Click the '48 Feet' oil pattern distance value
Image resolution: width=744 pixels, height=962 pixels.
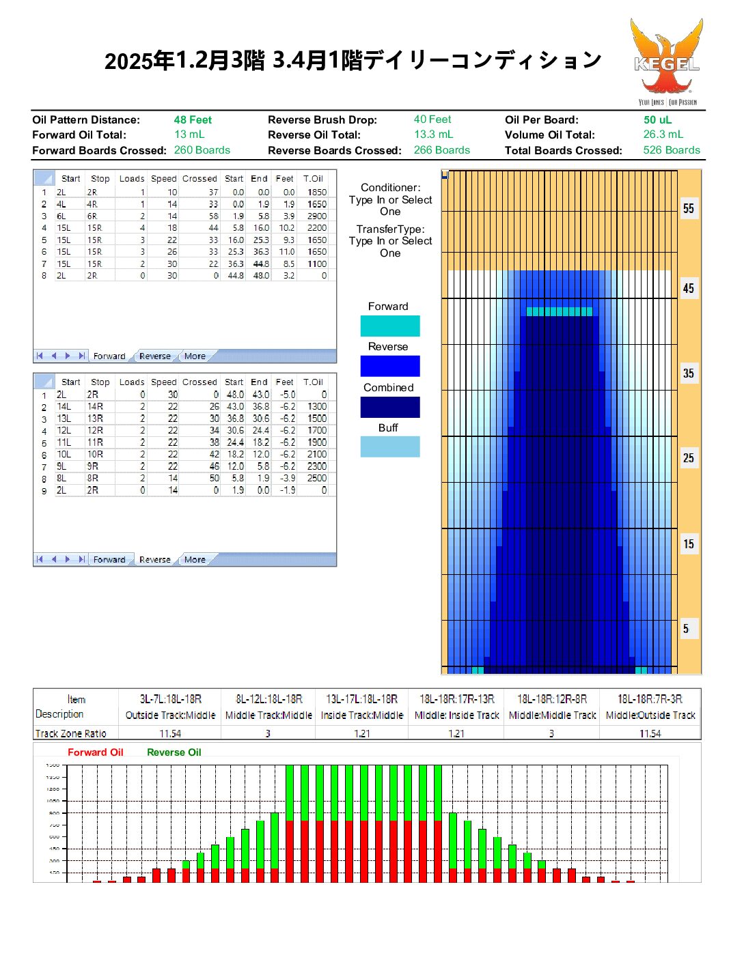(x=193, y=119)
